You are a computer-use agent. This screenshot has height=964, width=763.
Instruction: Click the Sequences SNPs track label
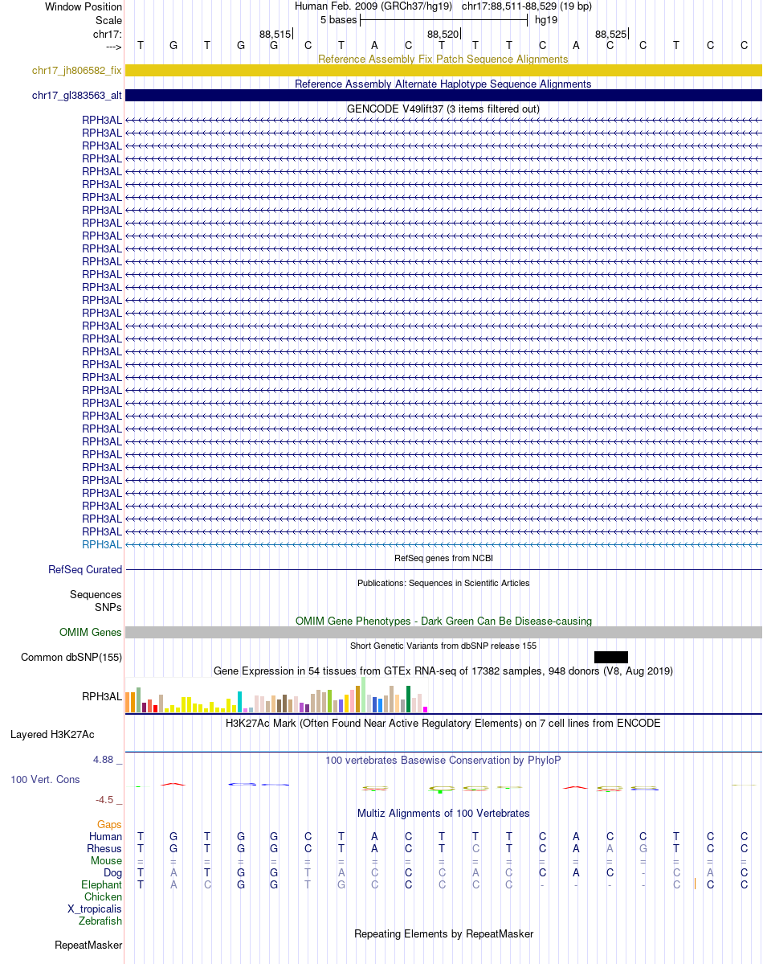96,601
